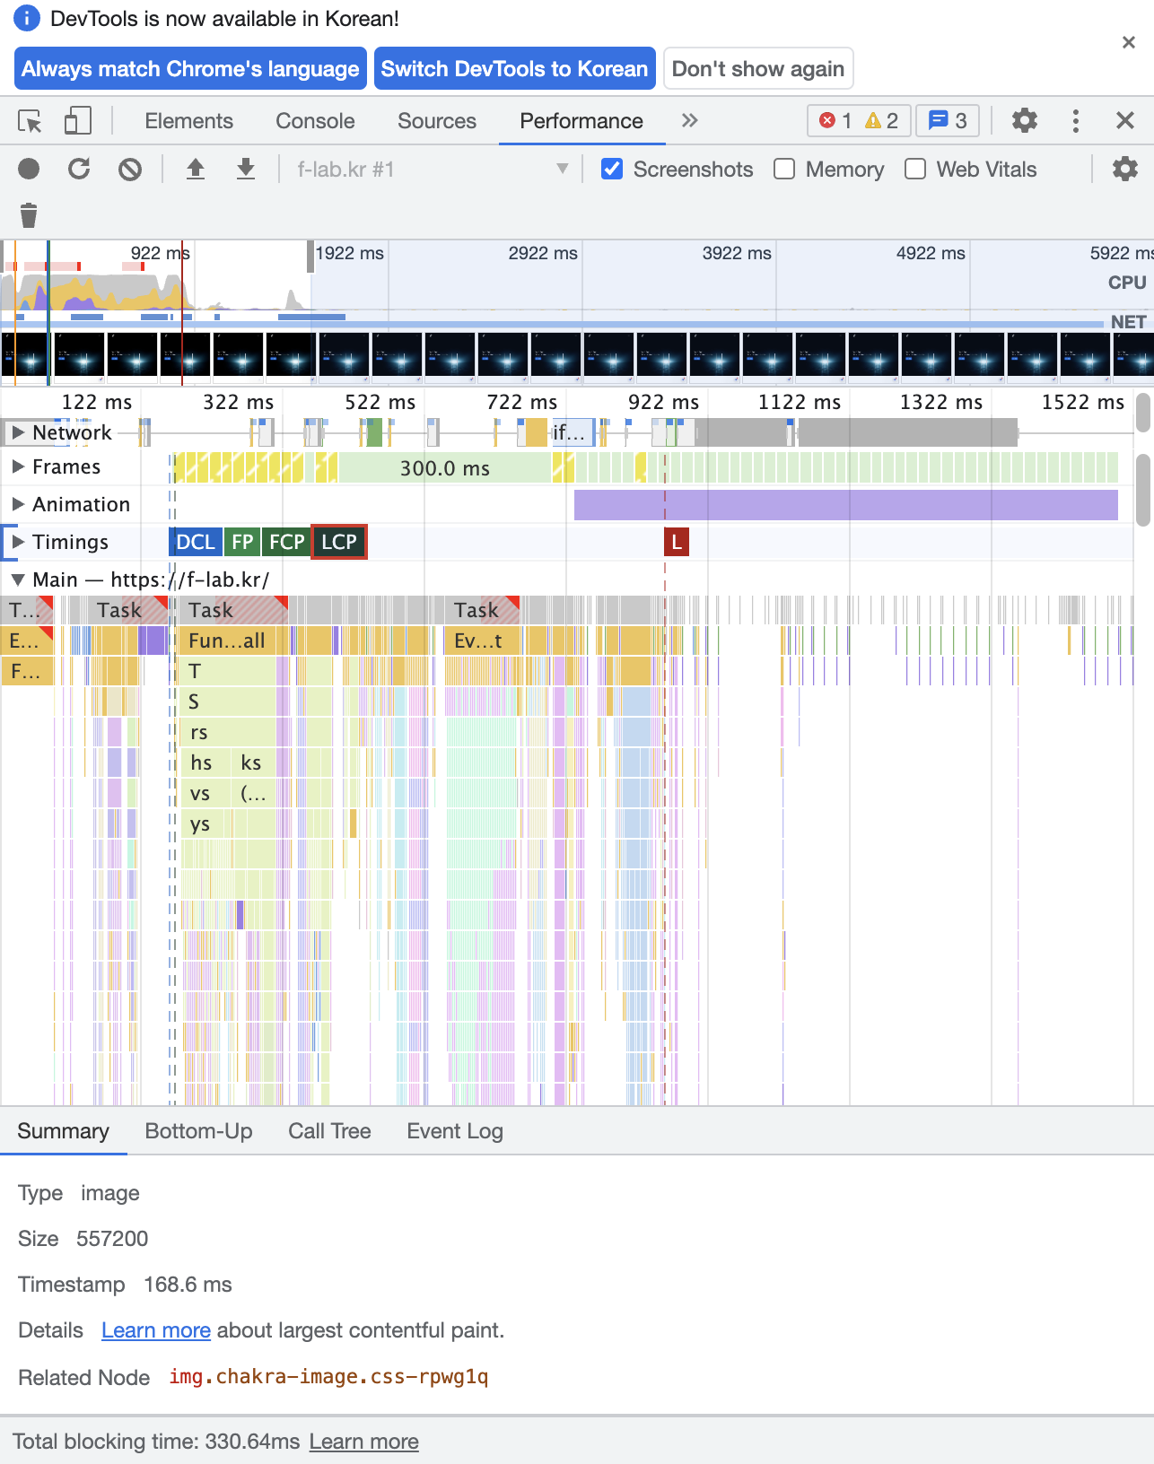
Task: Switch to the Sources tab
Action: pyautogui.click(x=437, y=121)
